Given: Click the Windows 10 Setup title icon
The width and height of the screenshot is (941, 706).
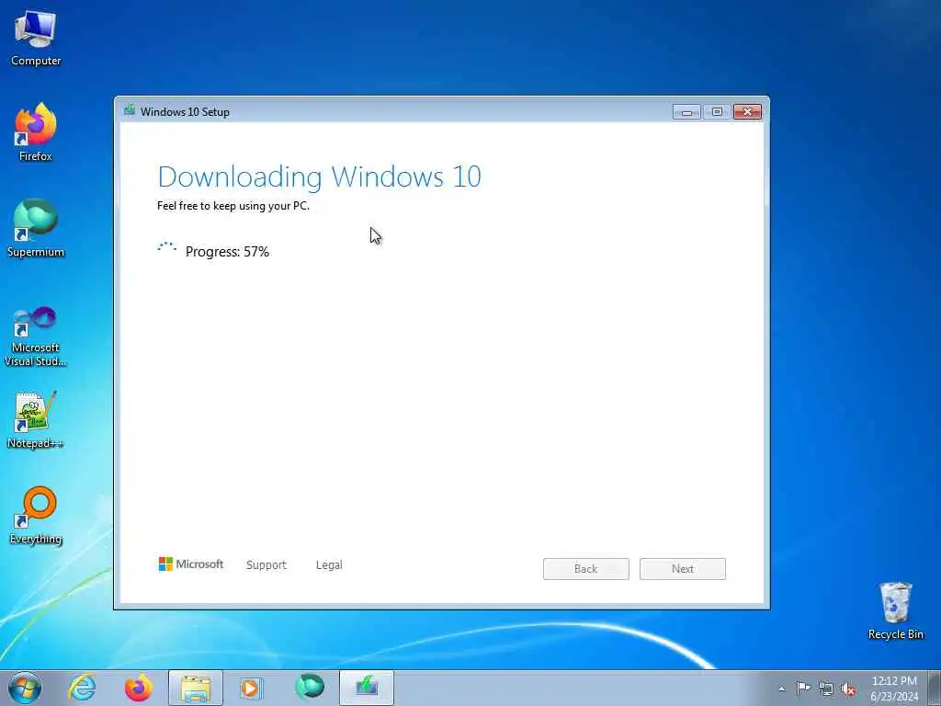Looking at the screenshot, I should [129, 110].
